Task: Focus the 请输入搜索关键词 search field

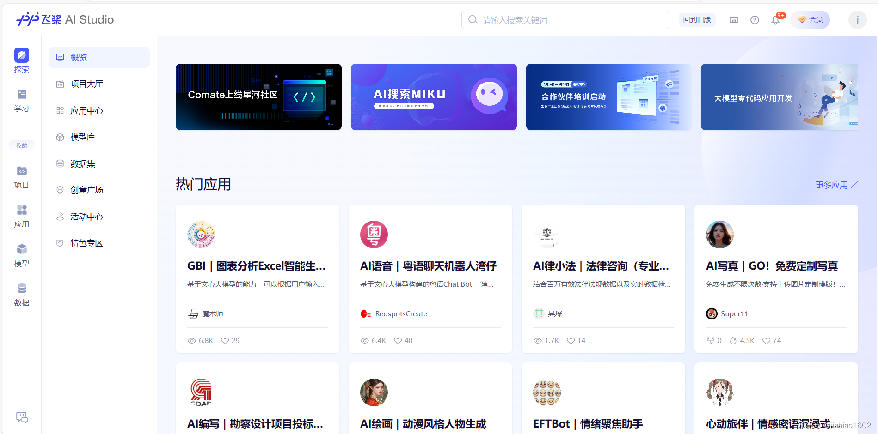Action: (565, 20)
